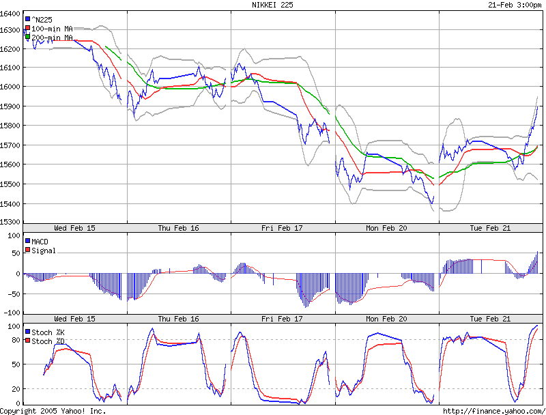Click the 15900 price axis label
This screenshot has width=546, height=415.
point(10,106)
